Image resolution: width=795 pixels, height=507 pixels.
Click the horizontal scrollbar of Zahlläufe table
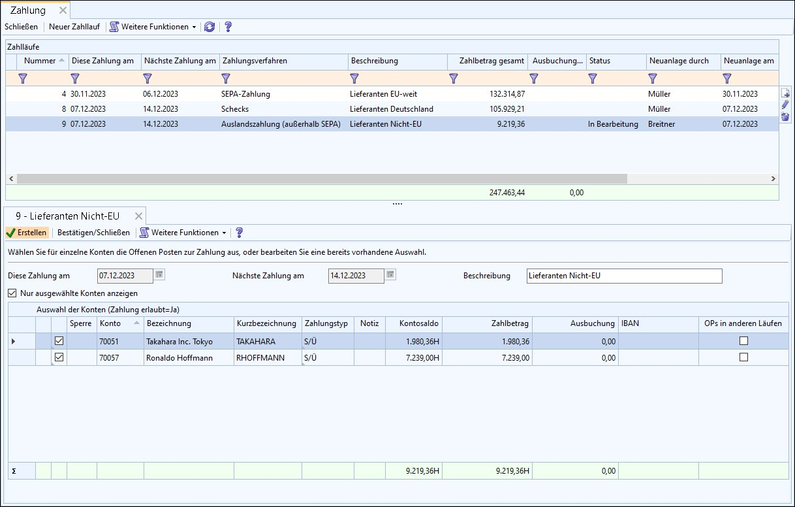tap(321, 178)
